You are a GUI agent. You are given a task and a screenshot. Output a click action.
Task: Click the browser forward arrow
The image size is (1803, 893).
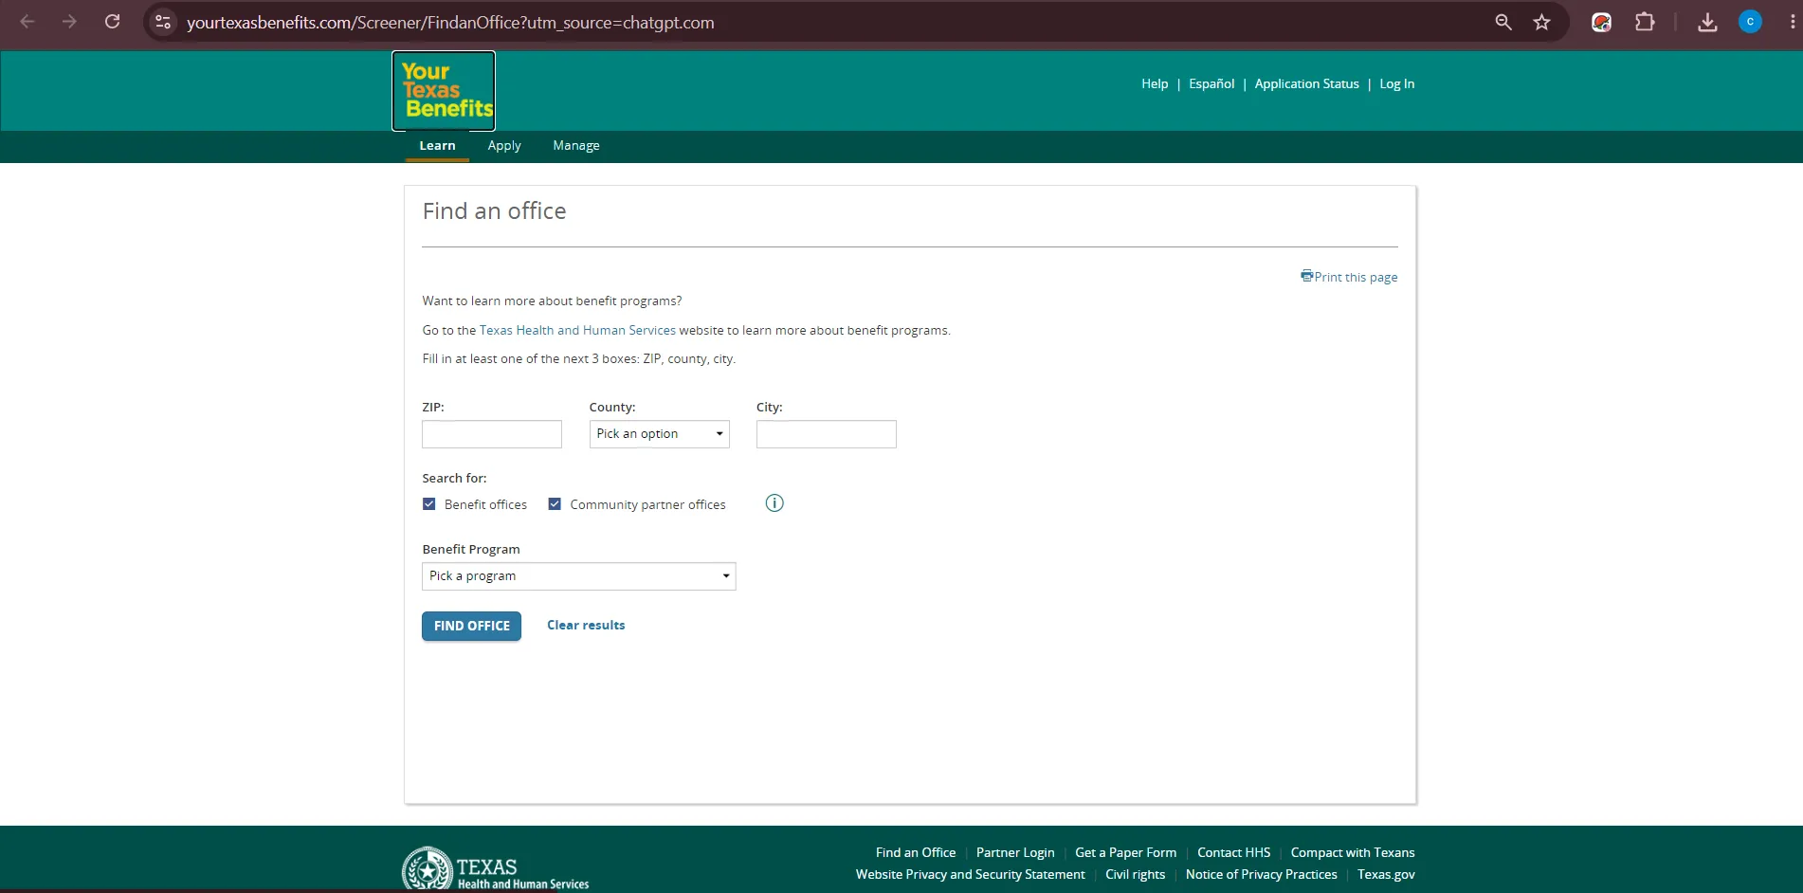pyautogui.click(x=69, y=22)
